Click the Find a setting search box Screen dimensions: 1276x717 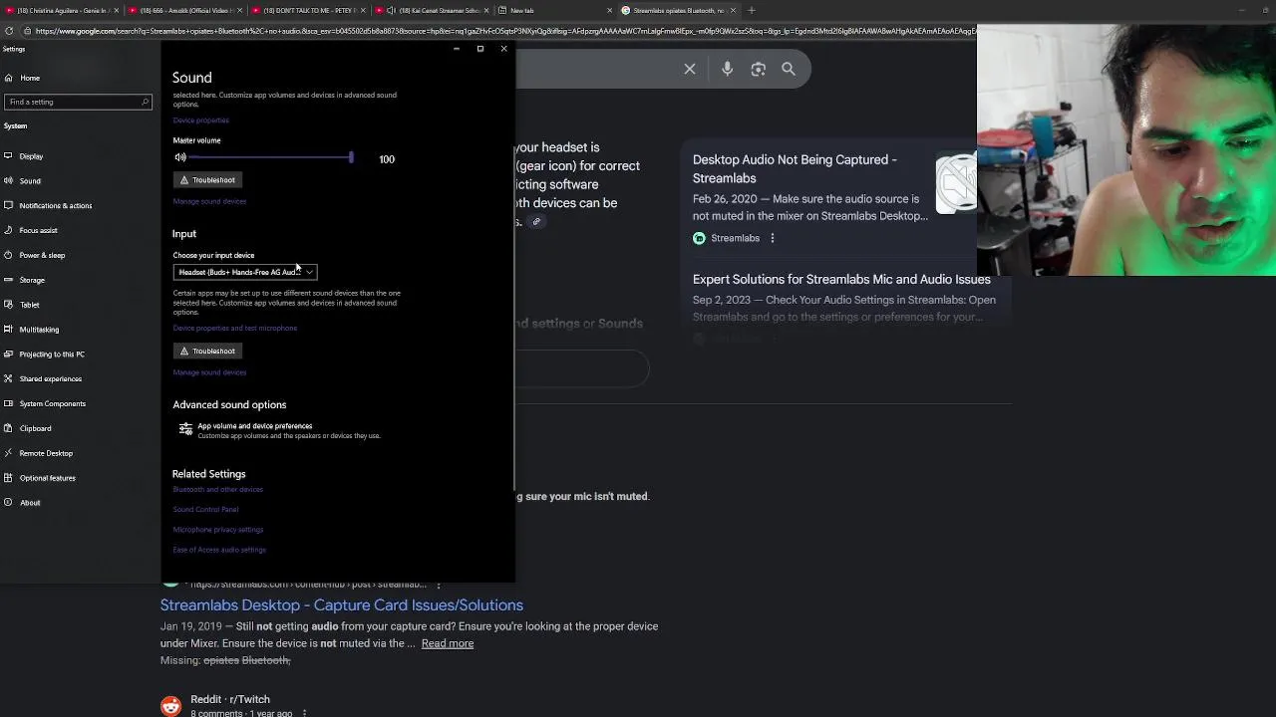tap(78, 102)
